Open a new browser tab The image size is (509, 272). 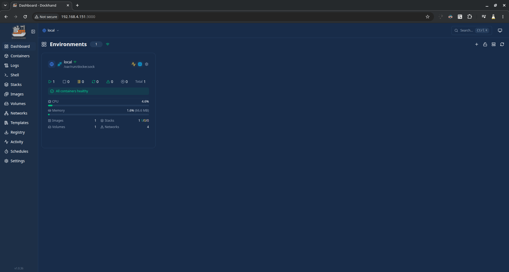coord(77,5)
